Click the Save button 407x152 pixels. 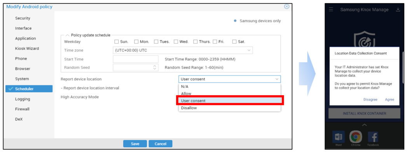coord(135,144)
